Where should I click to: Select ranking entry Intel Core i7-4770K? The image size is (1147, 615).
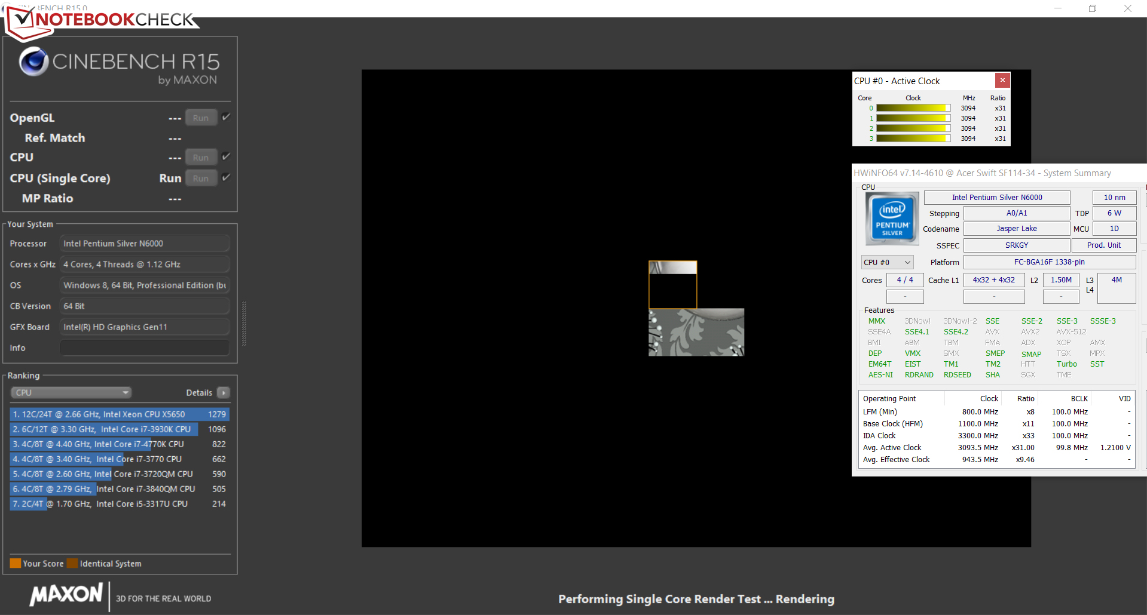[120, 444]
